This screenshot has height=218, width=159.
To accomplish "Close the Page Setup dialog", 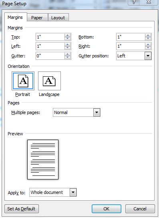I will pyautogui.click(x=149, y=2).
